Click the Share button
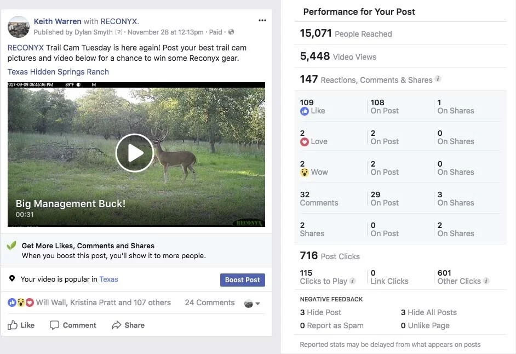Image resolution: width=516 pixels, height=354 pixels. click(x=128, y=326)
